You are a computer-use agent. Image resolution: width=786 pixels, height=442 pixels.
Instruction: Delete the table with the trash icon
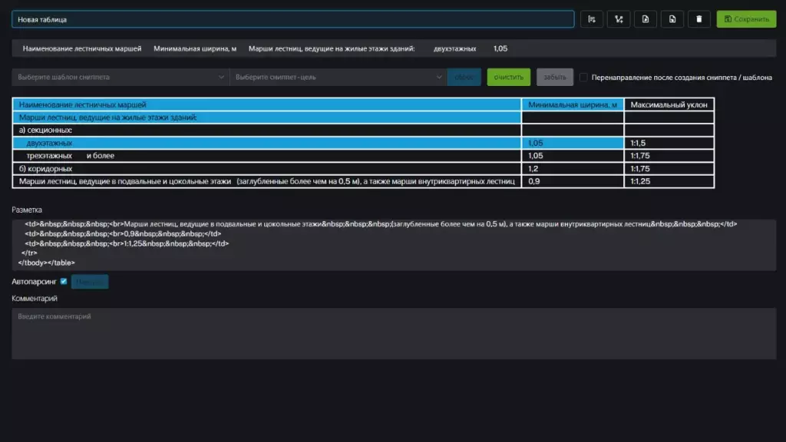tap(698, 19)
